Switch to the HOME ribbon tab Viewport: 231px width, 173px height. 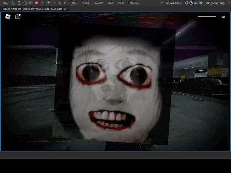point(73,3)
